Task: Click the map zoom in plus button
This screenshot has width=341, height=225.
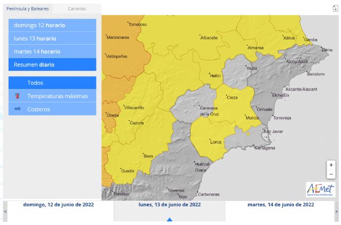Action: (331, 165)
